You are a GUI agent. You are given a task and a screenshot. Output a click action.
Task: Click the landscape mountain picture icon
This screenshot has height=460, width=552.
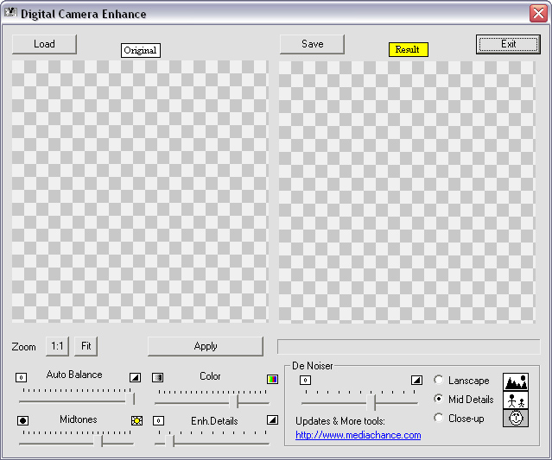pos(516,381)
